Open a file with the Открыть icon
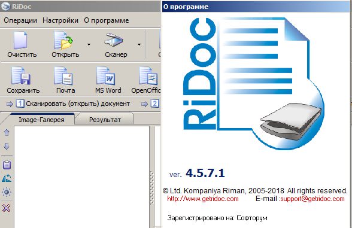 pos(63,41)
